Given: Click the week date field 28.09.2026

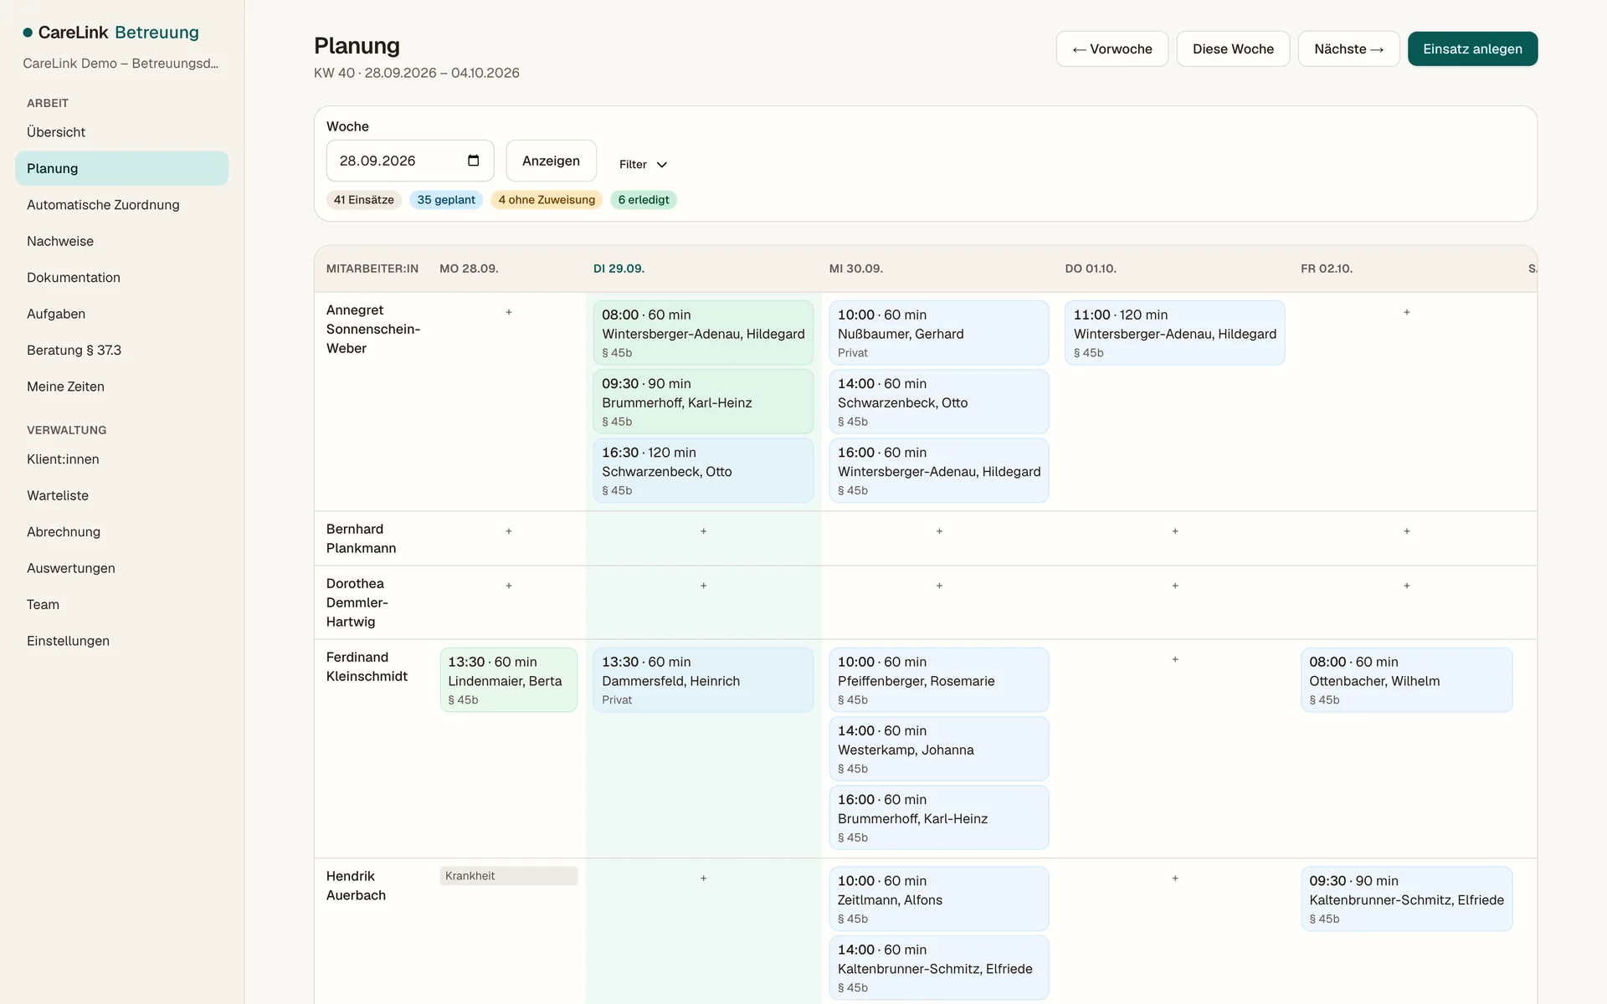Looking at the screenshot, I should point(410,161).
